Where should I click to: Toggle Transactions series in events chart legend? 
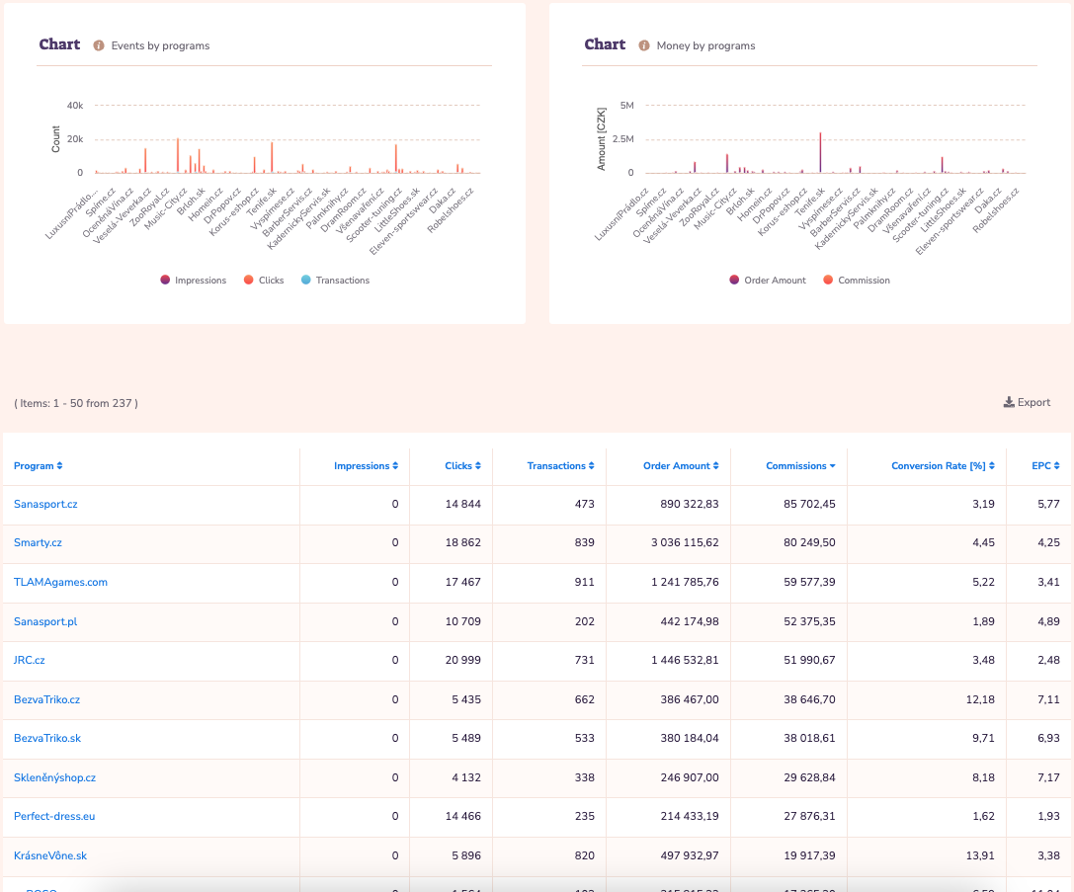334,281
